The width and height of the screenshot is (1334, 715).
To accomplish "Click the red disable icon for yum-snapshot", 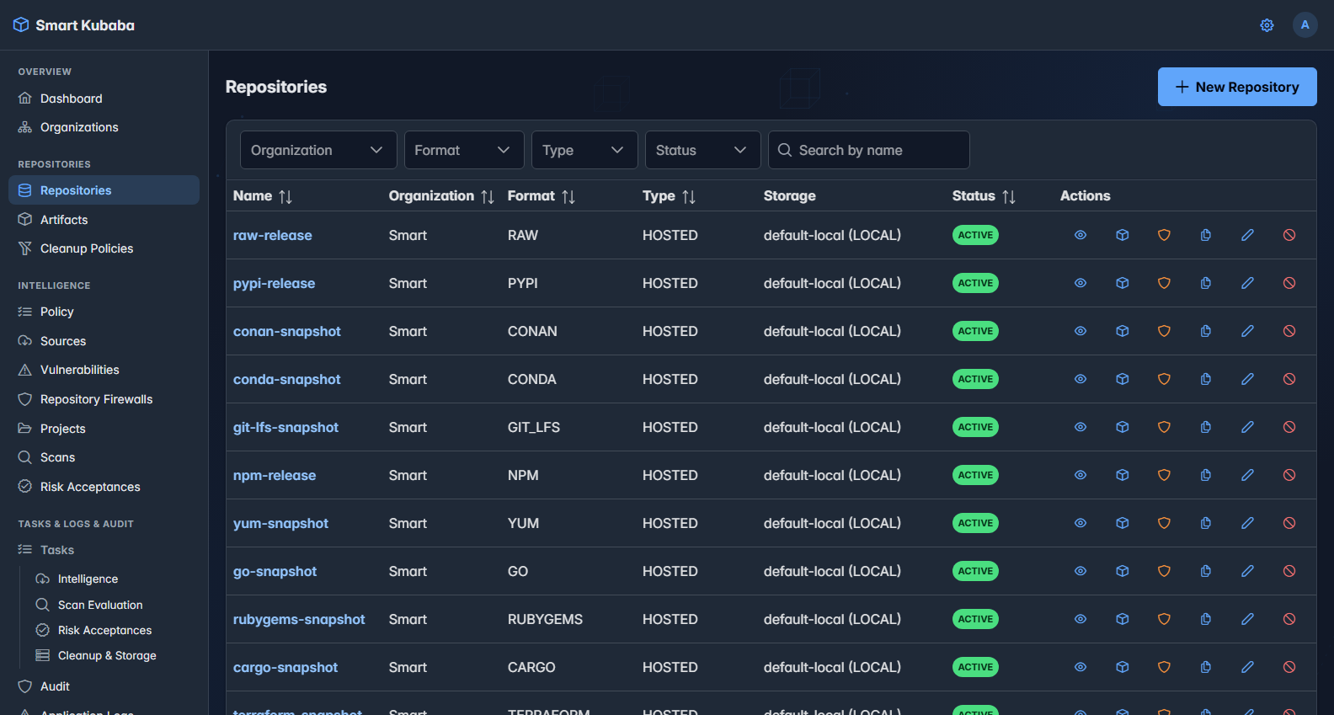I will (x=1289, y=523).
